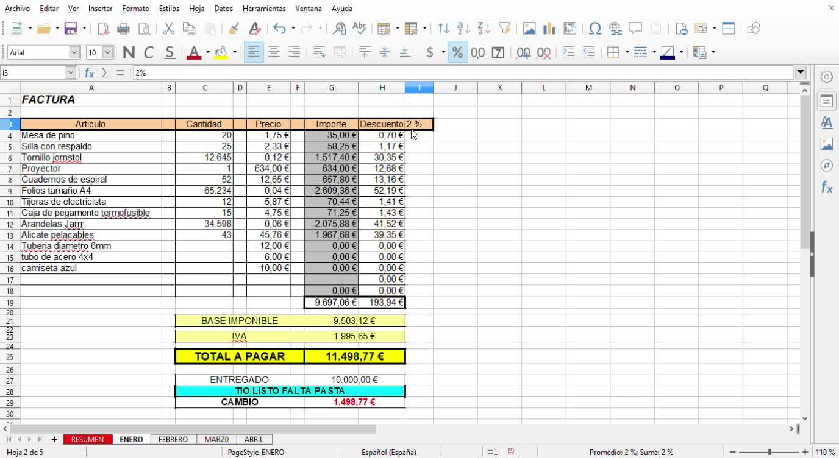This screenshot has height=458, width=839.
Task: Click the formula input line
Action: point(463,72)
